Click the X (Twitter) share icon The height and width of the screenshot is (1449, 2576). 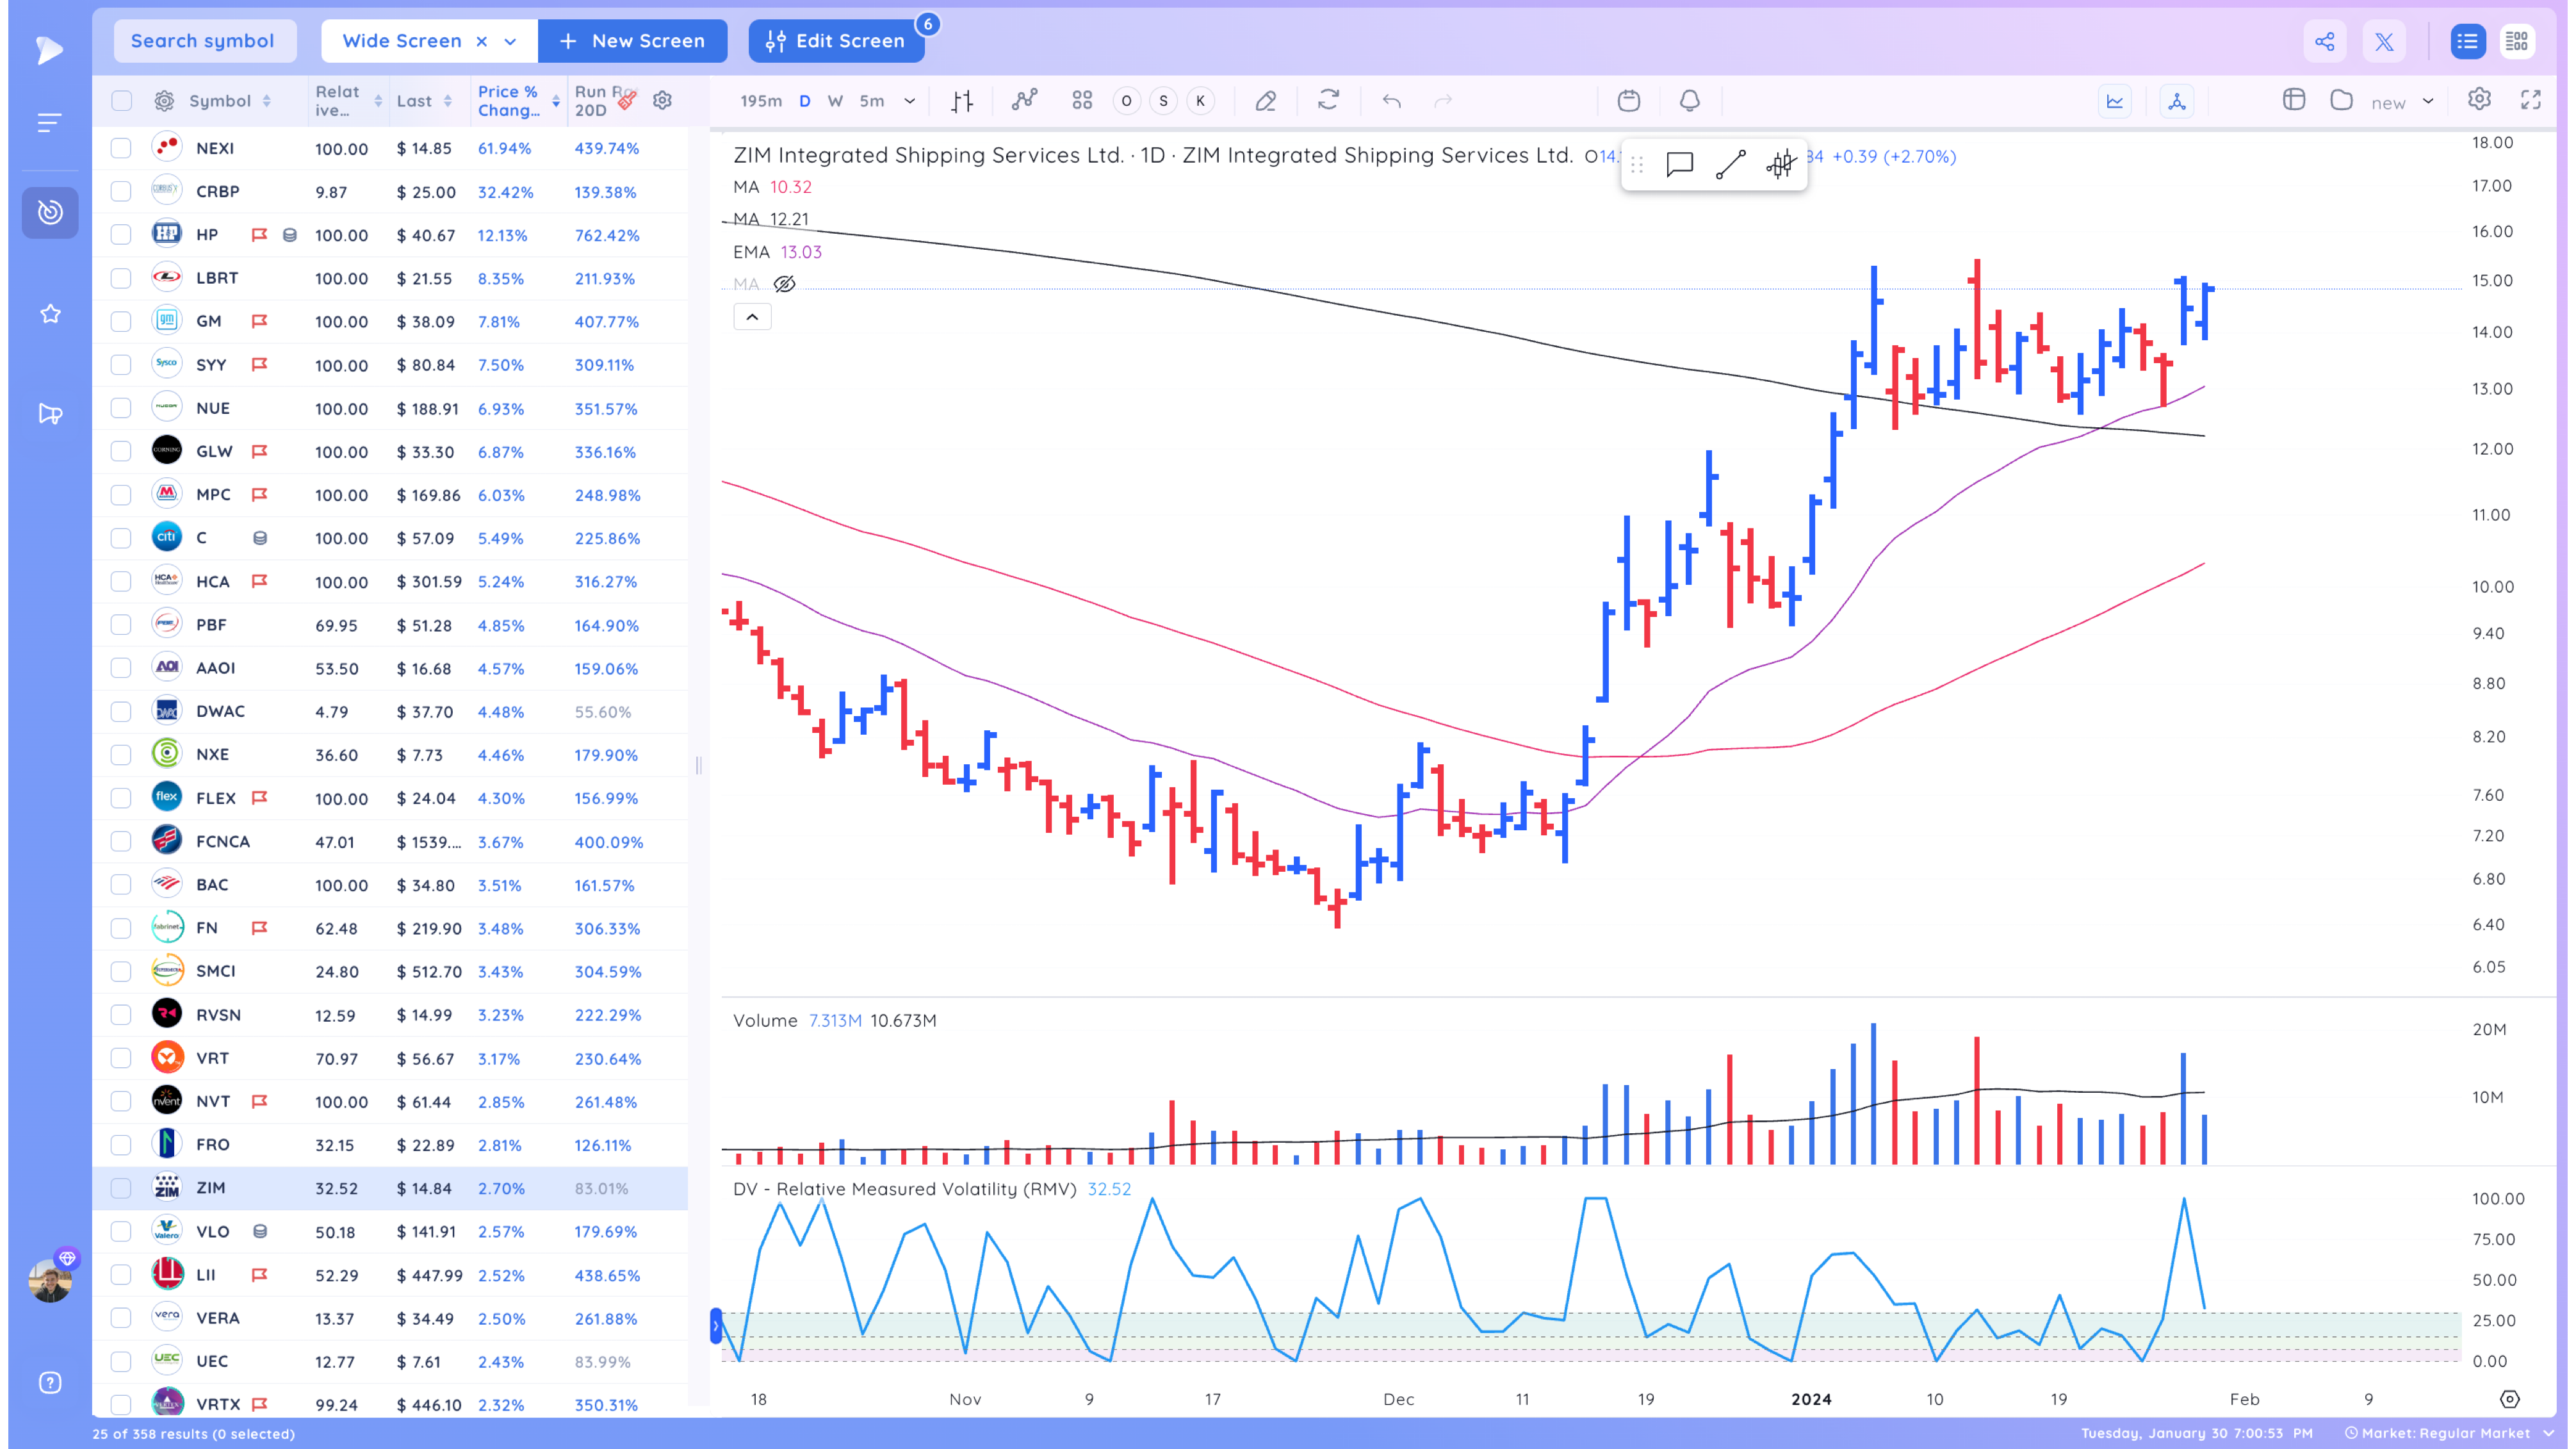pyautogui.click(x=2384, y=41)
